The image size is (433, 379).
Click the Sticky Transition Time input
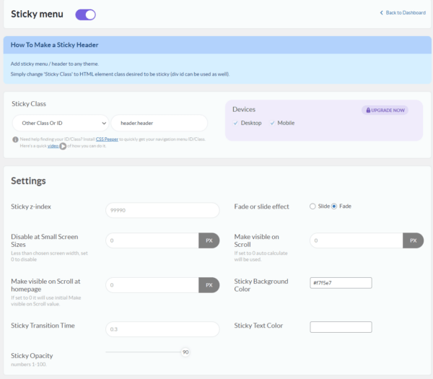pos(162,329)
